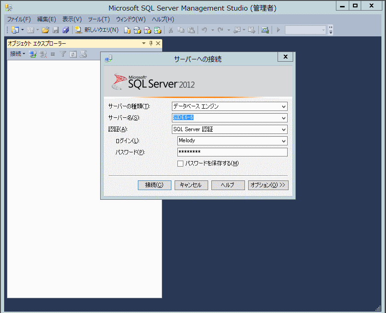The image size is (386, 313).
Task: Click the connection dialog title bar icon
Action: (108, 59)
